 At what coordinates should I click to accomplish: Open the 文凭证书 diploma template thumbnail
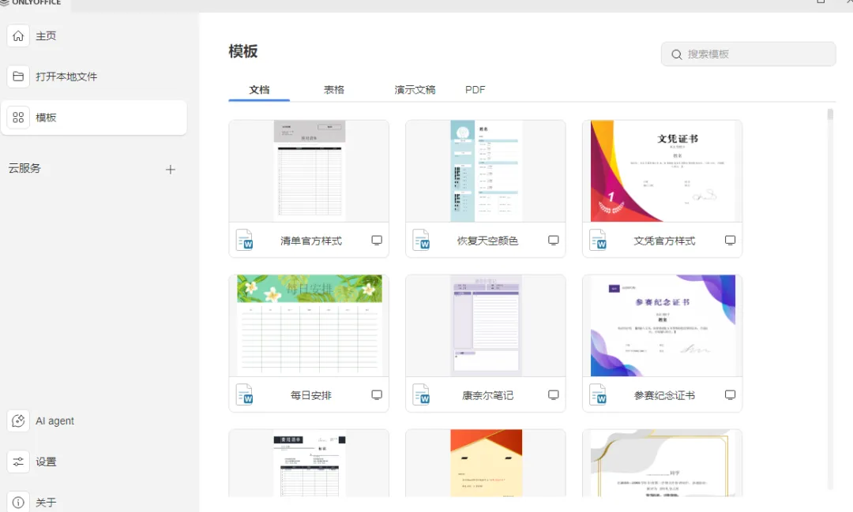click(663, 171)
